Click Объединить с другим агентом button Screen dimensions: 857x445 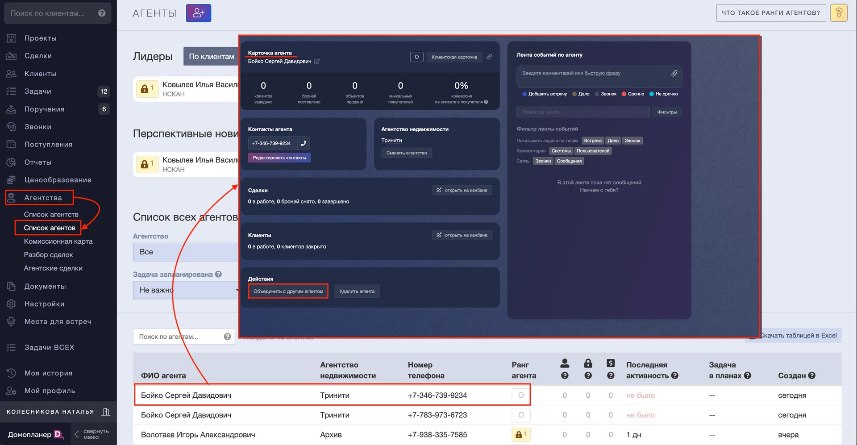pos(288,291)
